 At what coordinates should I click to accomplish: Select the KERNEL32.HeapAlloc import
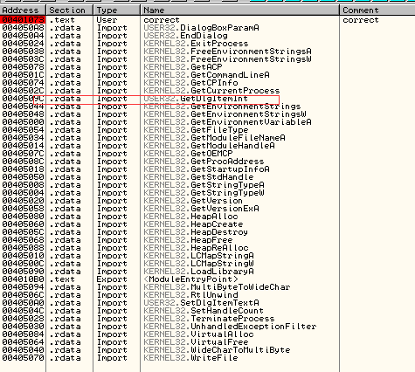[x=190, y=217]
